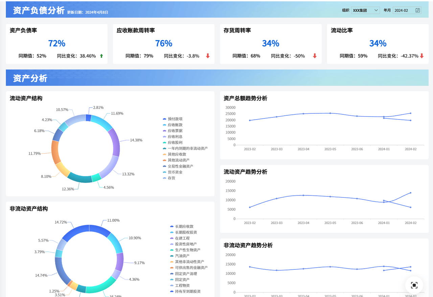Toggle 存货 legend item
The width and height of the screenshot is (433, 297).
[x=169, y=178]
